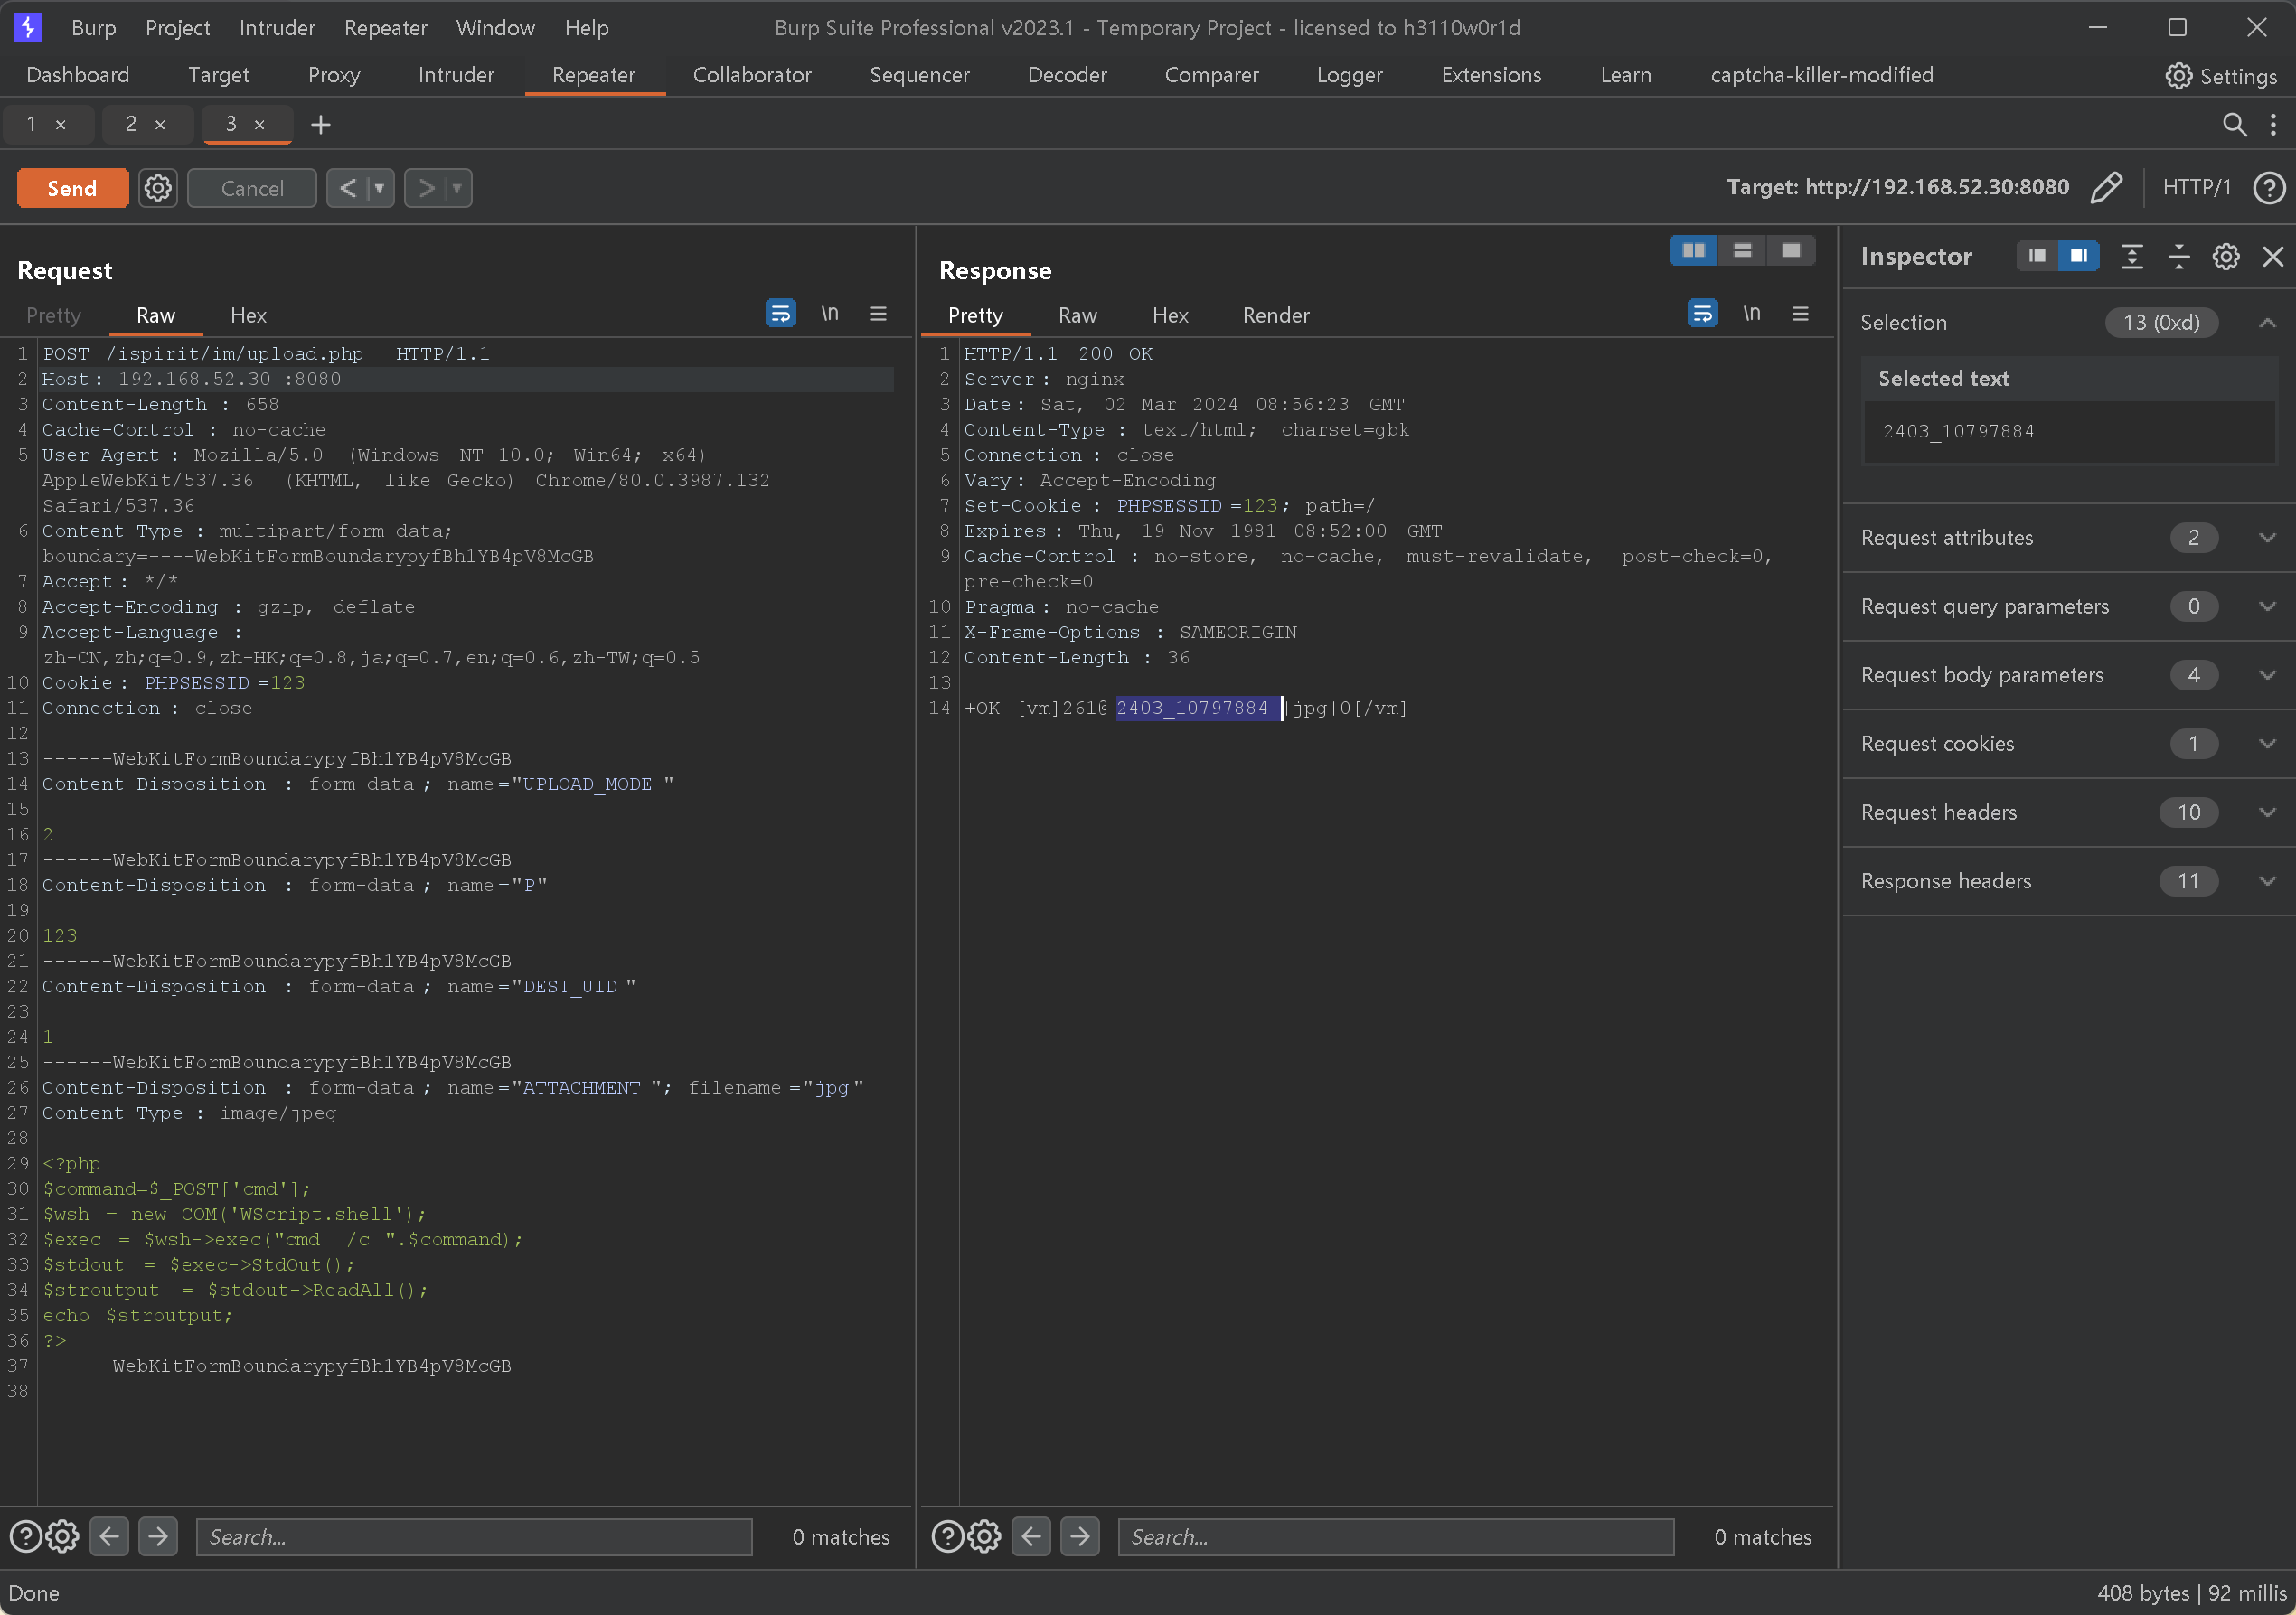
Task: Edit target with the pencil icon
Action: coord(2106,187)
